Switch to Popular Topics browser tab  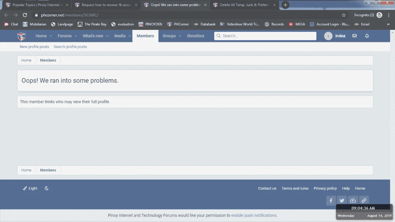click(x=37, y=5)
